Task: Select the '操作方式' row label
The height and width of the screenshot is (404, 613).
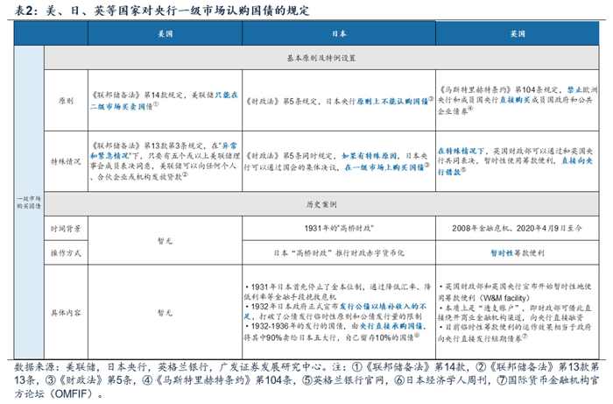Action: 66,252
